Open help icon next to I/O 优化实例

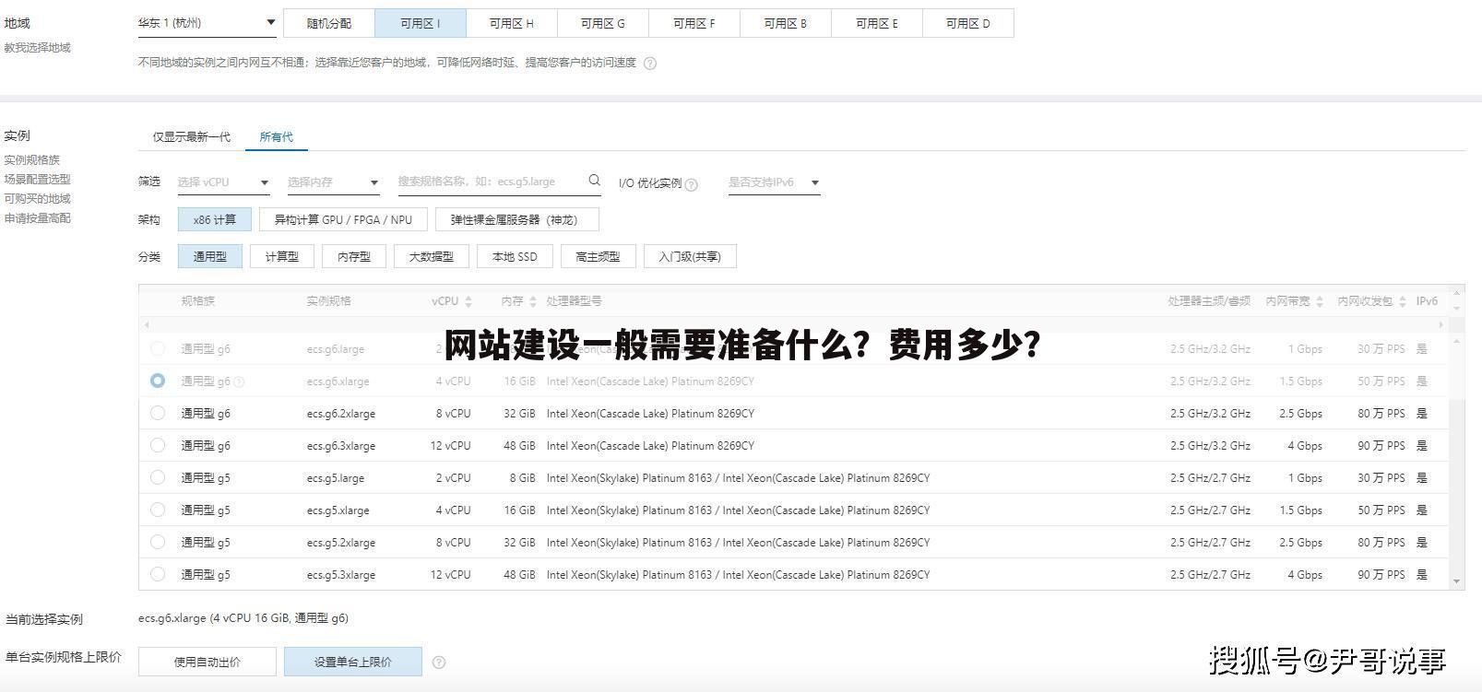click(x=692, y=184)
